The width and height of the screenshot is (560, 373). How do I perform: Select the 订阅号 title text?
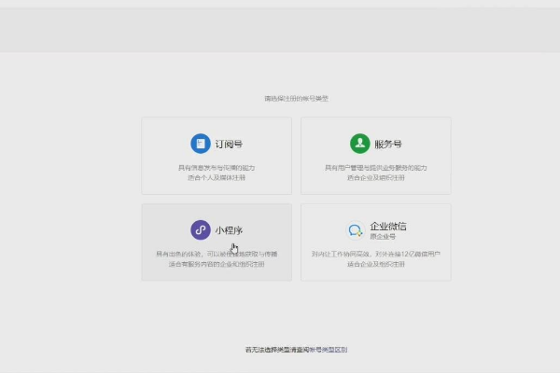pyautogui.click(x=229, y=145)
